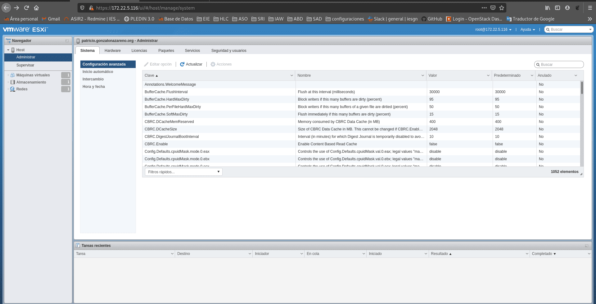
Task: Open the root@172.22.5.116 user dropdown
Action: 493,29
